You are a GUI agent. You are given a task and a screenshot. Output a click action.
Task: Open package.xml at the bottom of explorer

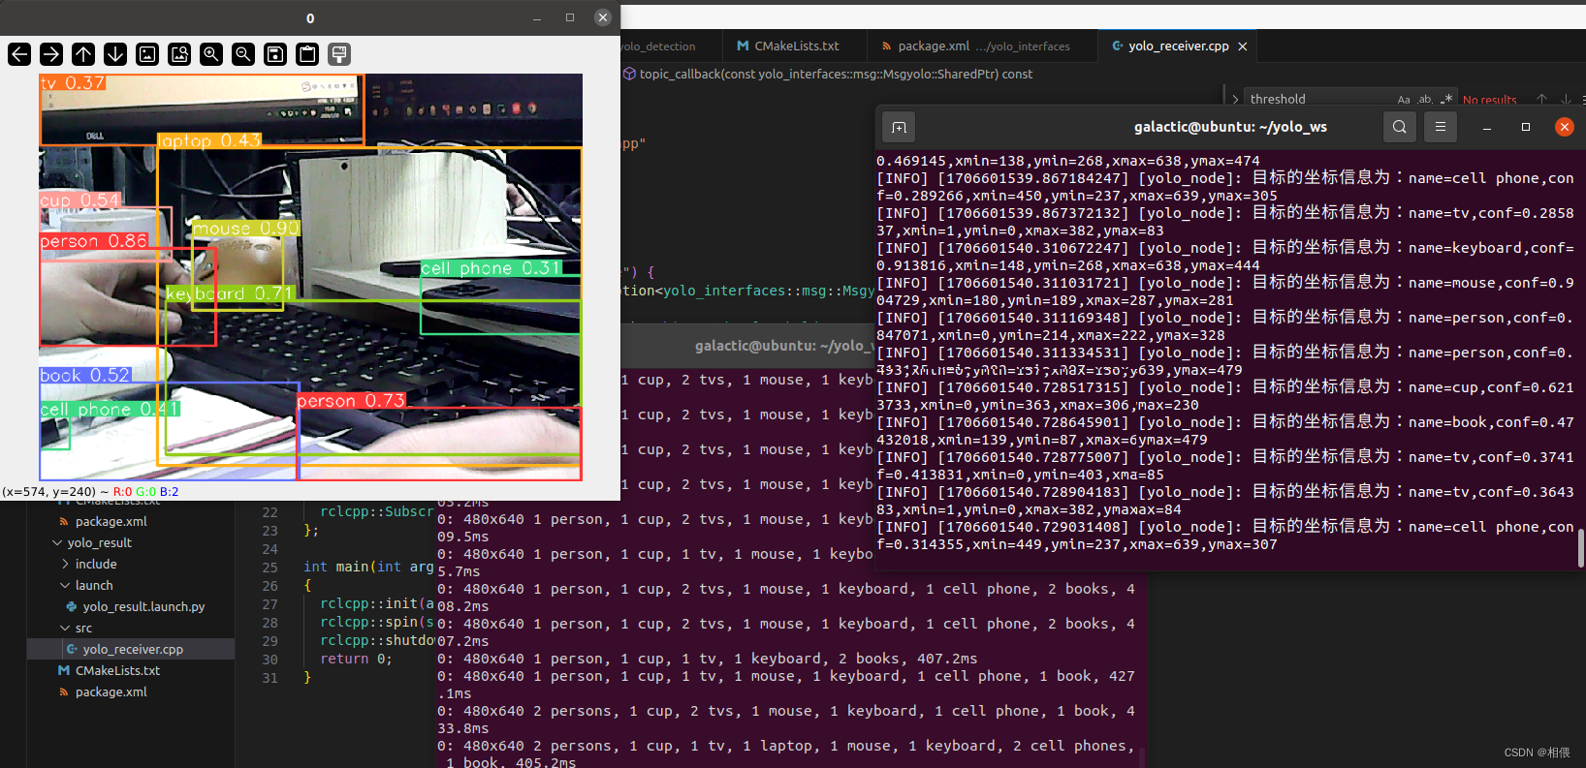[x=111, y=692]
